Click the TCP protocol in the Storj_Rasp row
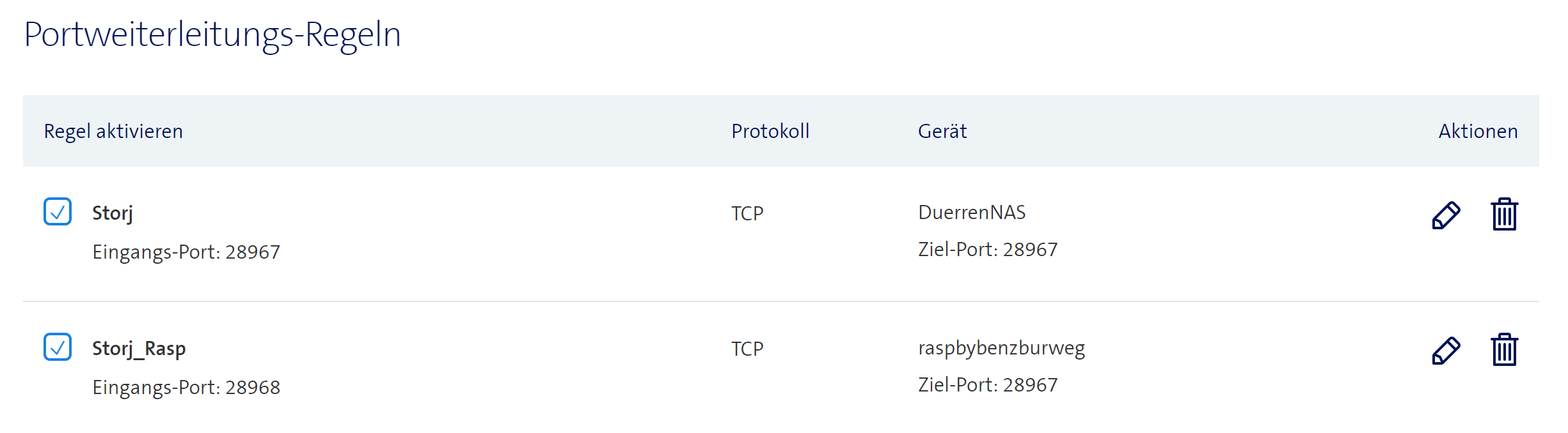Image resolution: width=1568 pixels, height=433 pixels. [747, 349]
